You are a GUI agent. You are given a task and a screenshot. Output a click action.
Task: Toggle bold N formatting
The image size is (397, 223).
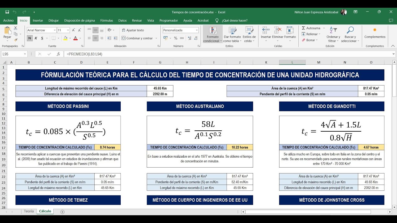coord(30,38)
